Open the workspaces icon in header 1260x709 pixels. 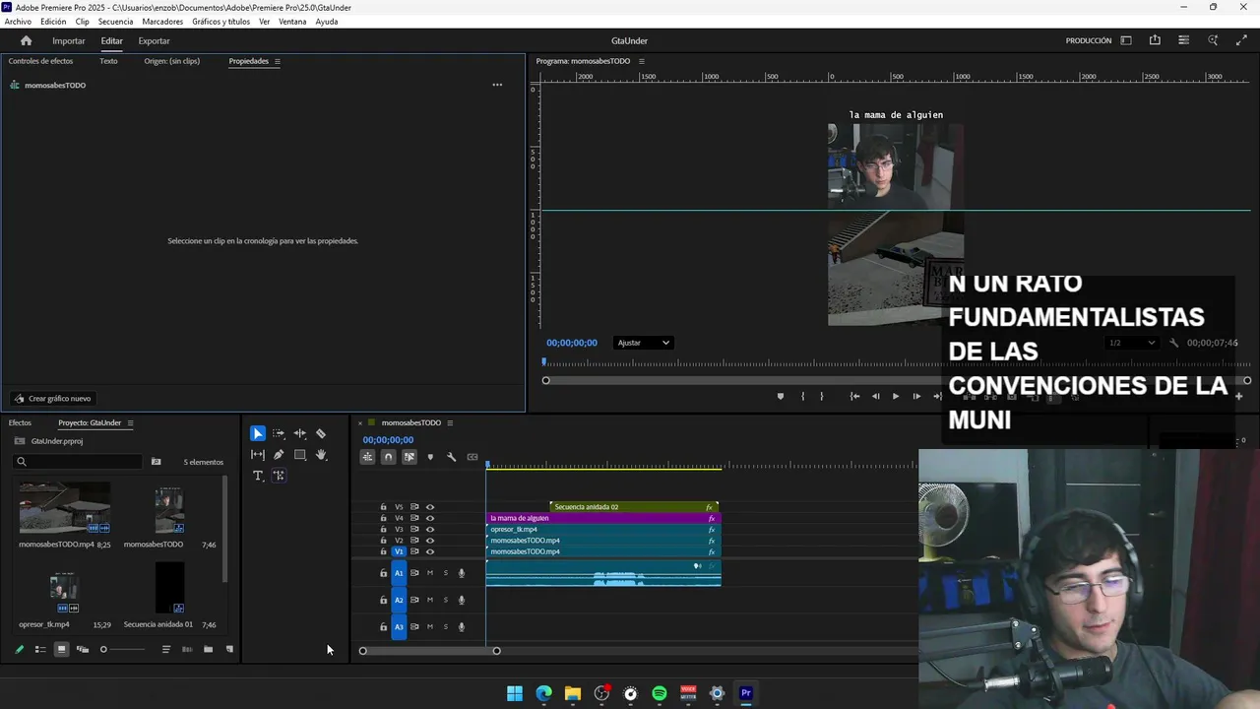click(1126, 40)
